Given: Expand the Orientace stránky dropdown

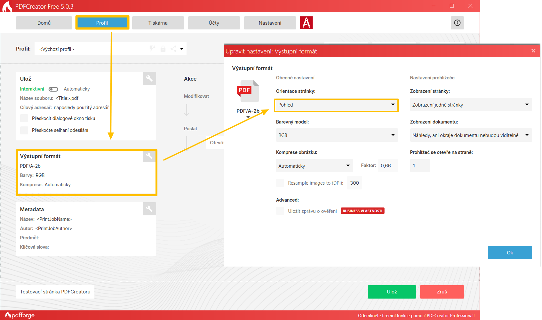Looking at the screenshot, I should click(x=336, y=105).
